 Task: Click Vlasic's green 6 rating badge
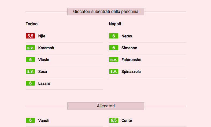coord(30,60)
